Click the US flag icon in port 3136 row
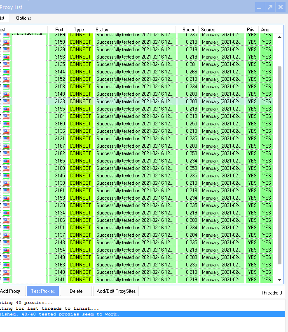288x332 pixels. point(6,131)
